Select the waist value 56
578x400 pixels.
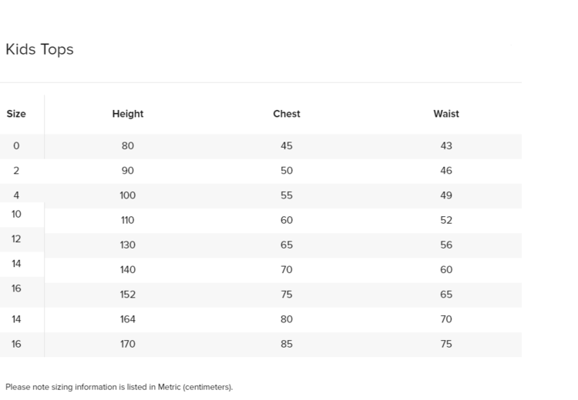446,245
